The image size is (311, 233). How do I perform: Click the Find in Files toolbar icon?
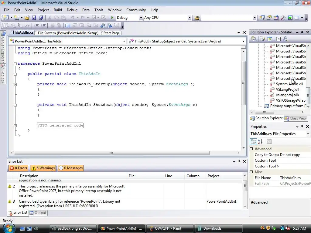(x=197, y=18)
